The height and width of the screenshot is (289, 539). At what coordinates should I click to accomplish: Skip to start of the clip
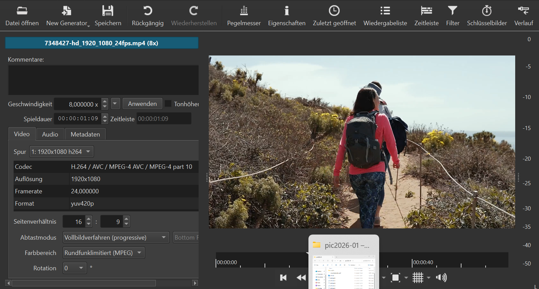[x=283, y=278]
